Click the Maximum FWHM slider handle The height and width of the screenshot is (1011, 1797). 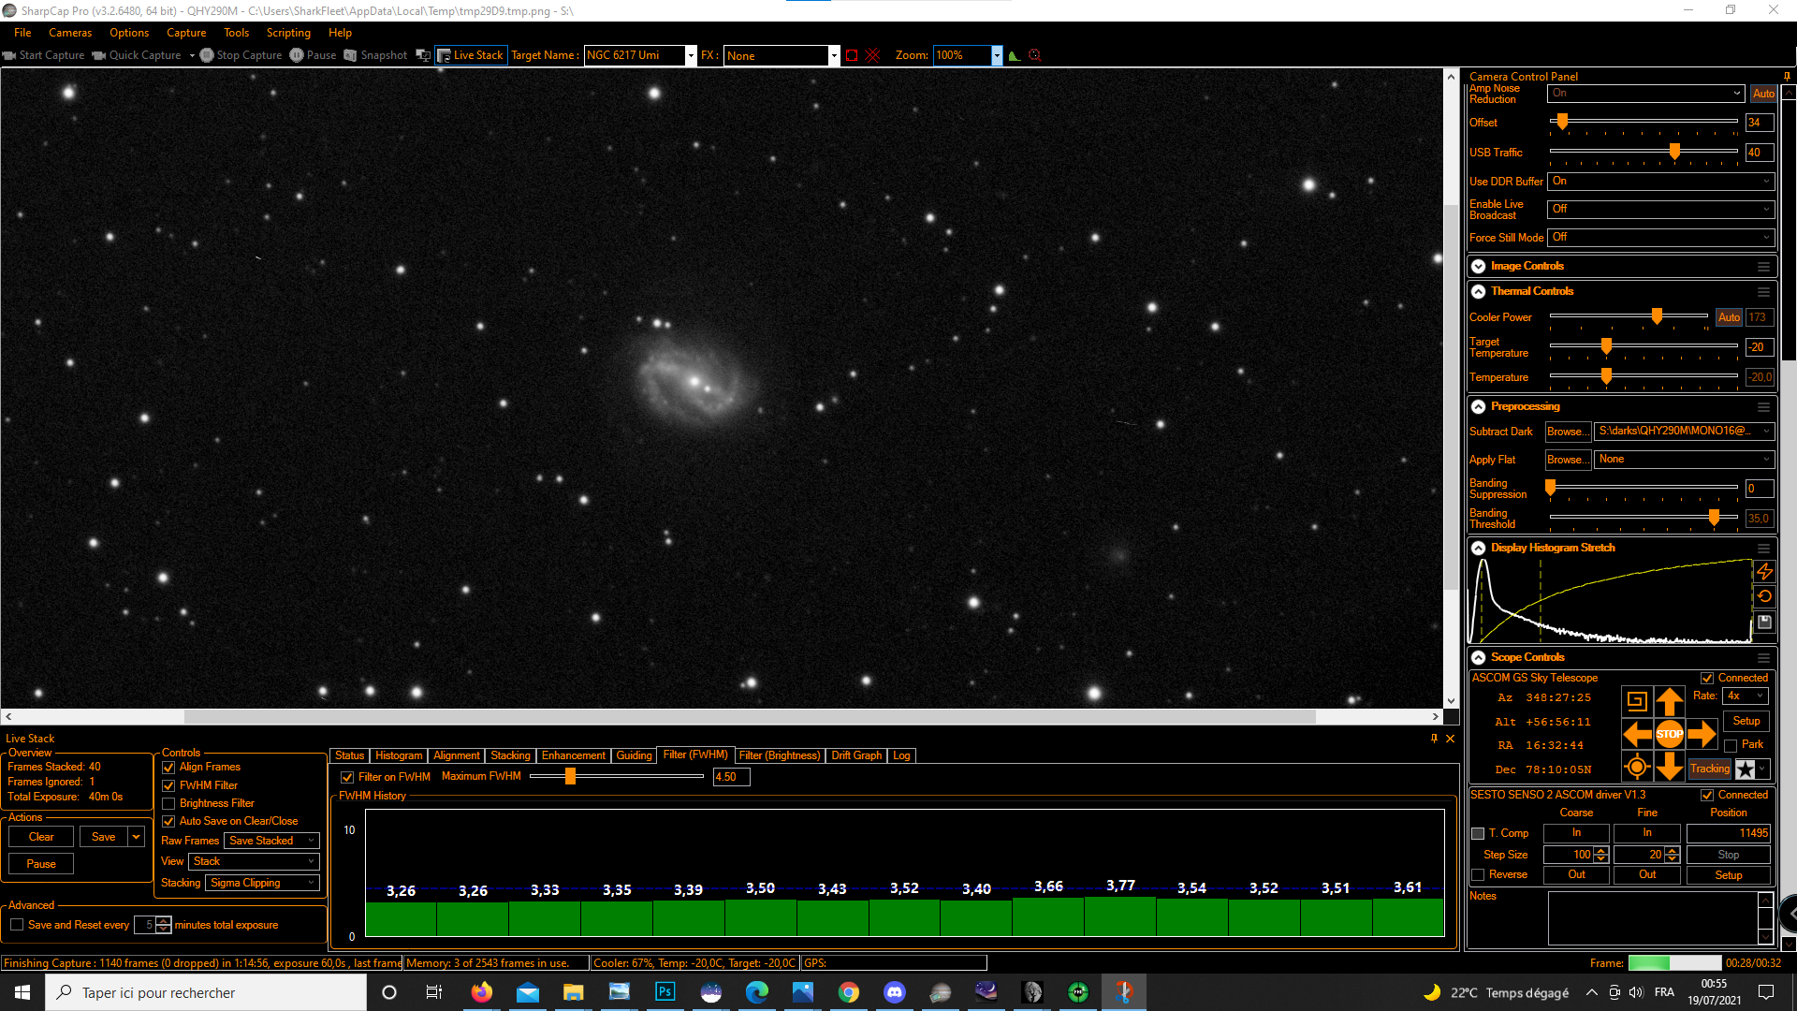coord(570,776)
